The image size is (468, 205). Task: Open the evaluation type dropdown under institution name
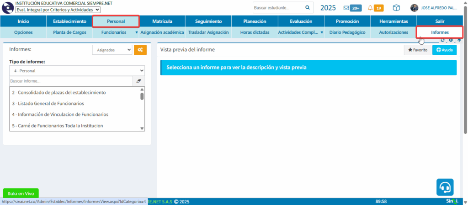pos(58,10)
